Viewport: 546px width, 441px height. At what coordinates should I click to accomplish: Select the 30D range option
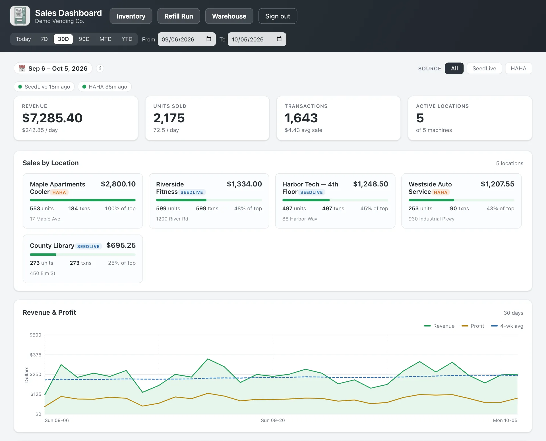coord(63,39)
